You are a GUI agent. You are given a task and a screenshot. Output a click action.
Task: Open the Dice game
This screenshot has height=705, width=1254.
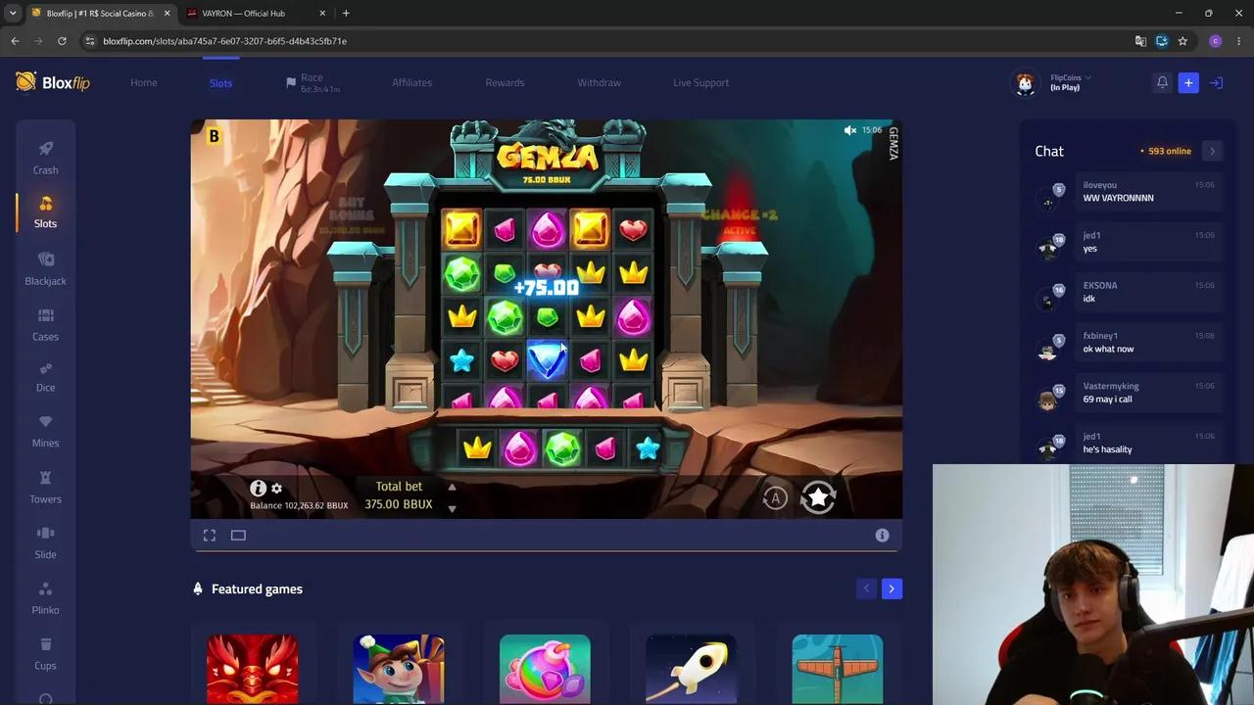(45, 377)
